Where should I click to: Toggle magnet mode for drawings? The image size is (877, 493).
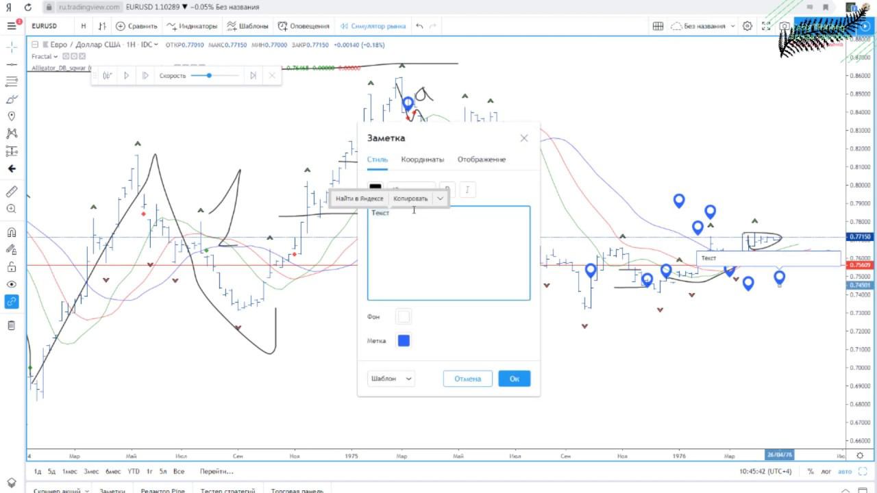[x=12, y=233]
